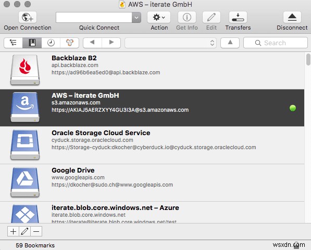This screenshot has height=250, width=311.
Task: Switch to the browser outline view
Action: (13, 43)
